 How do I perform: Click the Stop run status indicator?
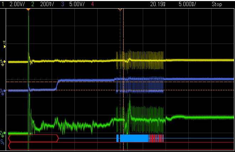point(217,4)
